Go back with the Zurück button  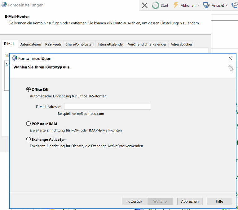click(x=135, y=201)
